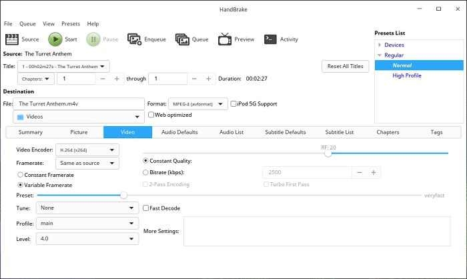This screenshot has height=279, width=467.
Task: Open the Queue icon in toolbar
Action: 182,39
